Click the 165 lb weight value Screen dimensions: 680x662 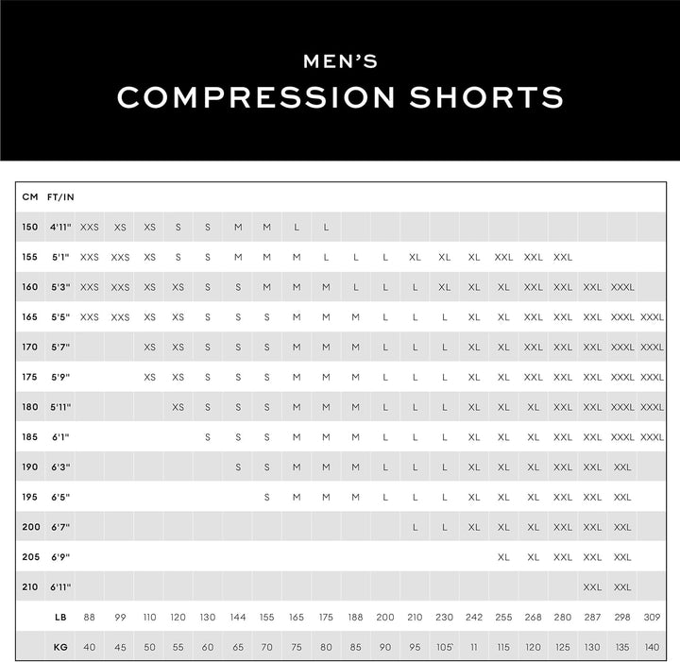[297, 617]
